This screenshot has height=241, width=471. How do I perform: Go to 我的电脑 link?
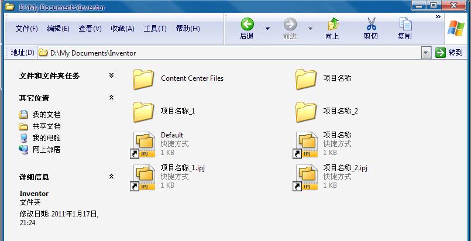coord(46,138)
